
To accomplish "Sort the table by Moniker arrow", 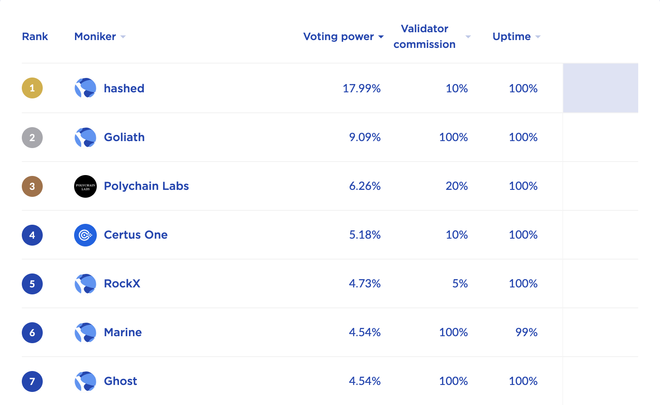I will [123, 37].
